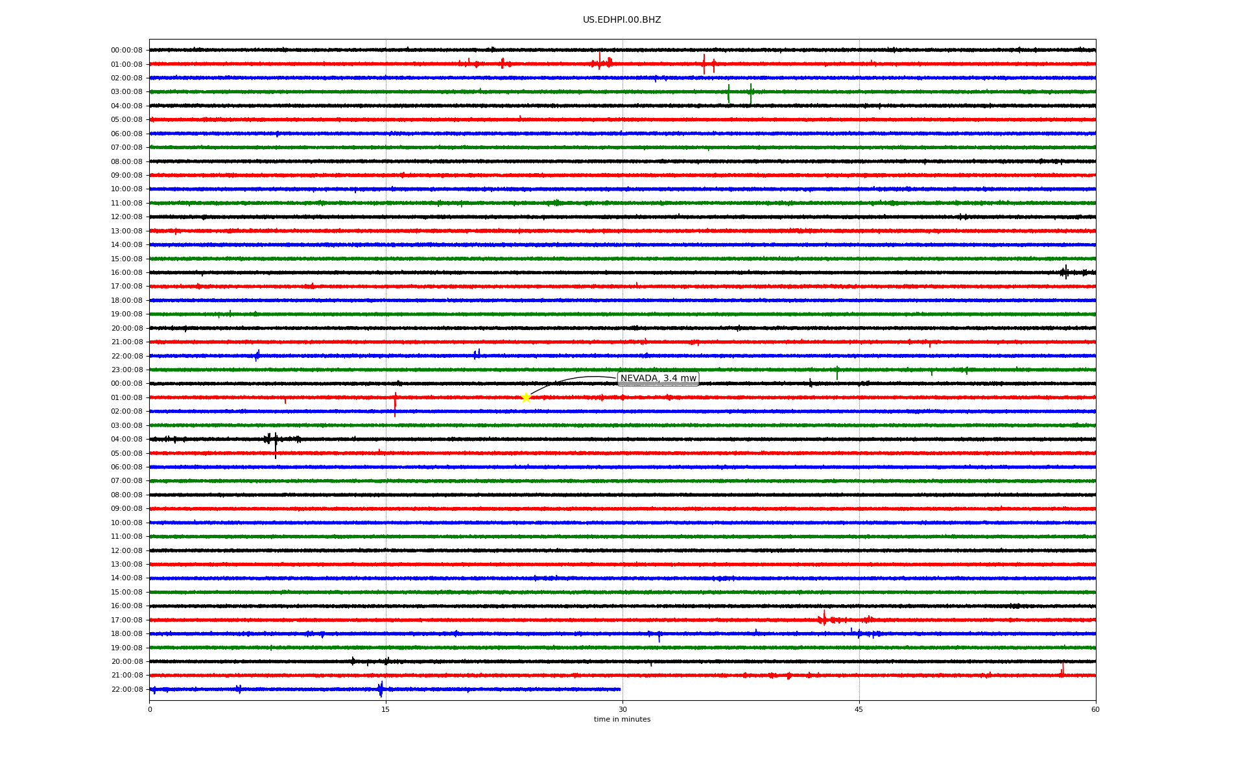Click the red burst near minute 43 on the lower 17:00:08 trace
This screenshot has height=778, width=1245.
pos(824,618)
